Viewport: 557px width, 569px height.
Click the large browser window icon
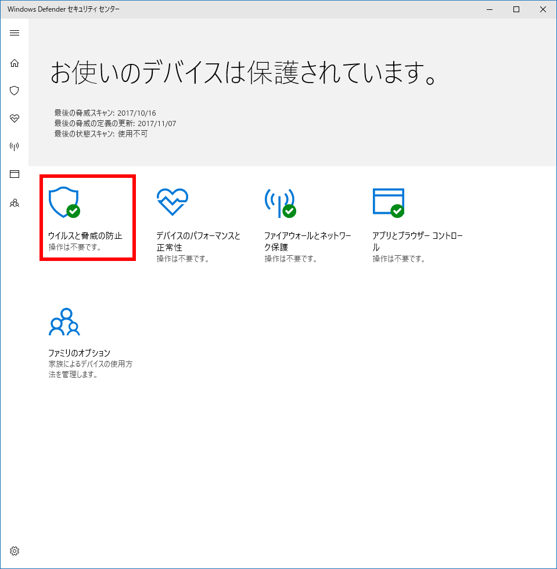(389, 202)
